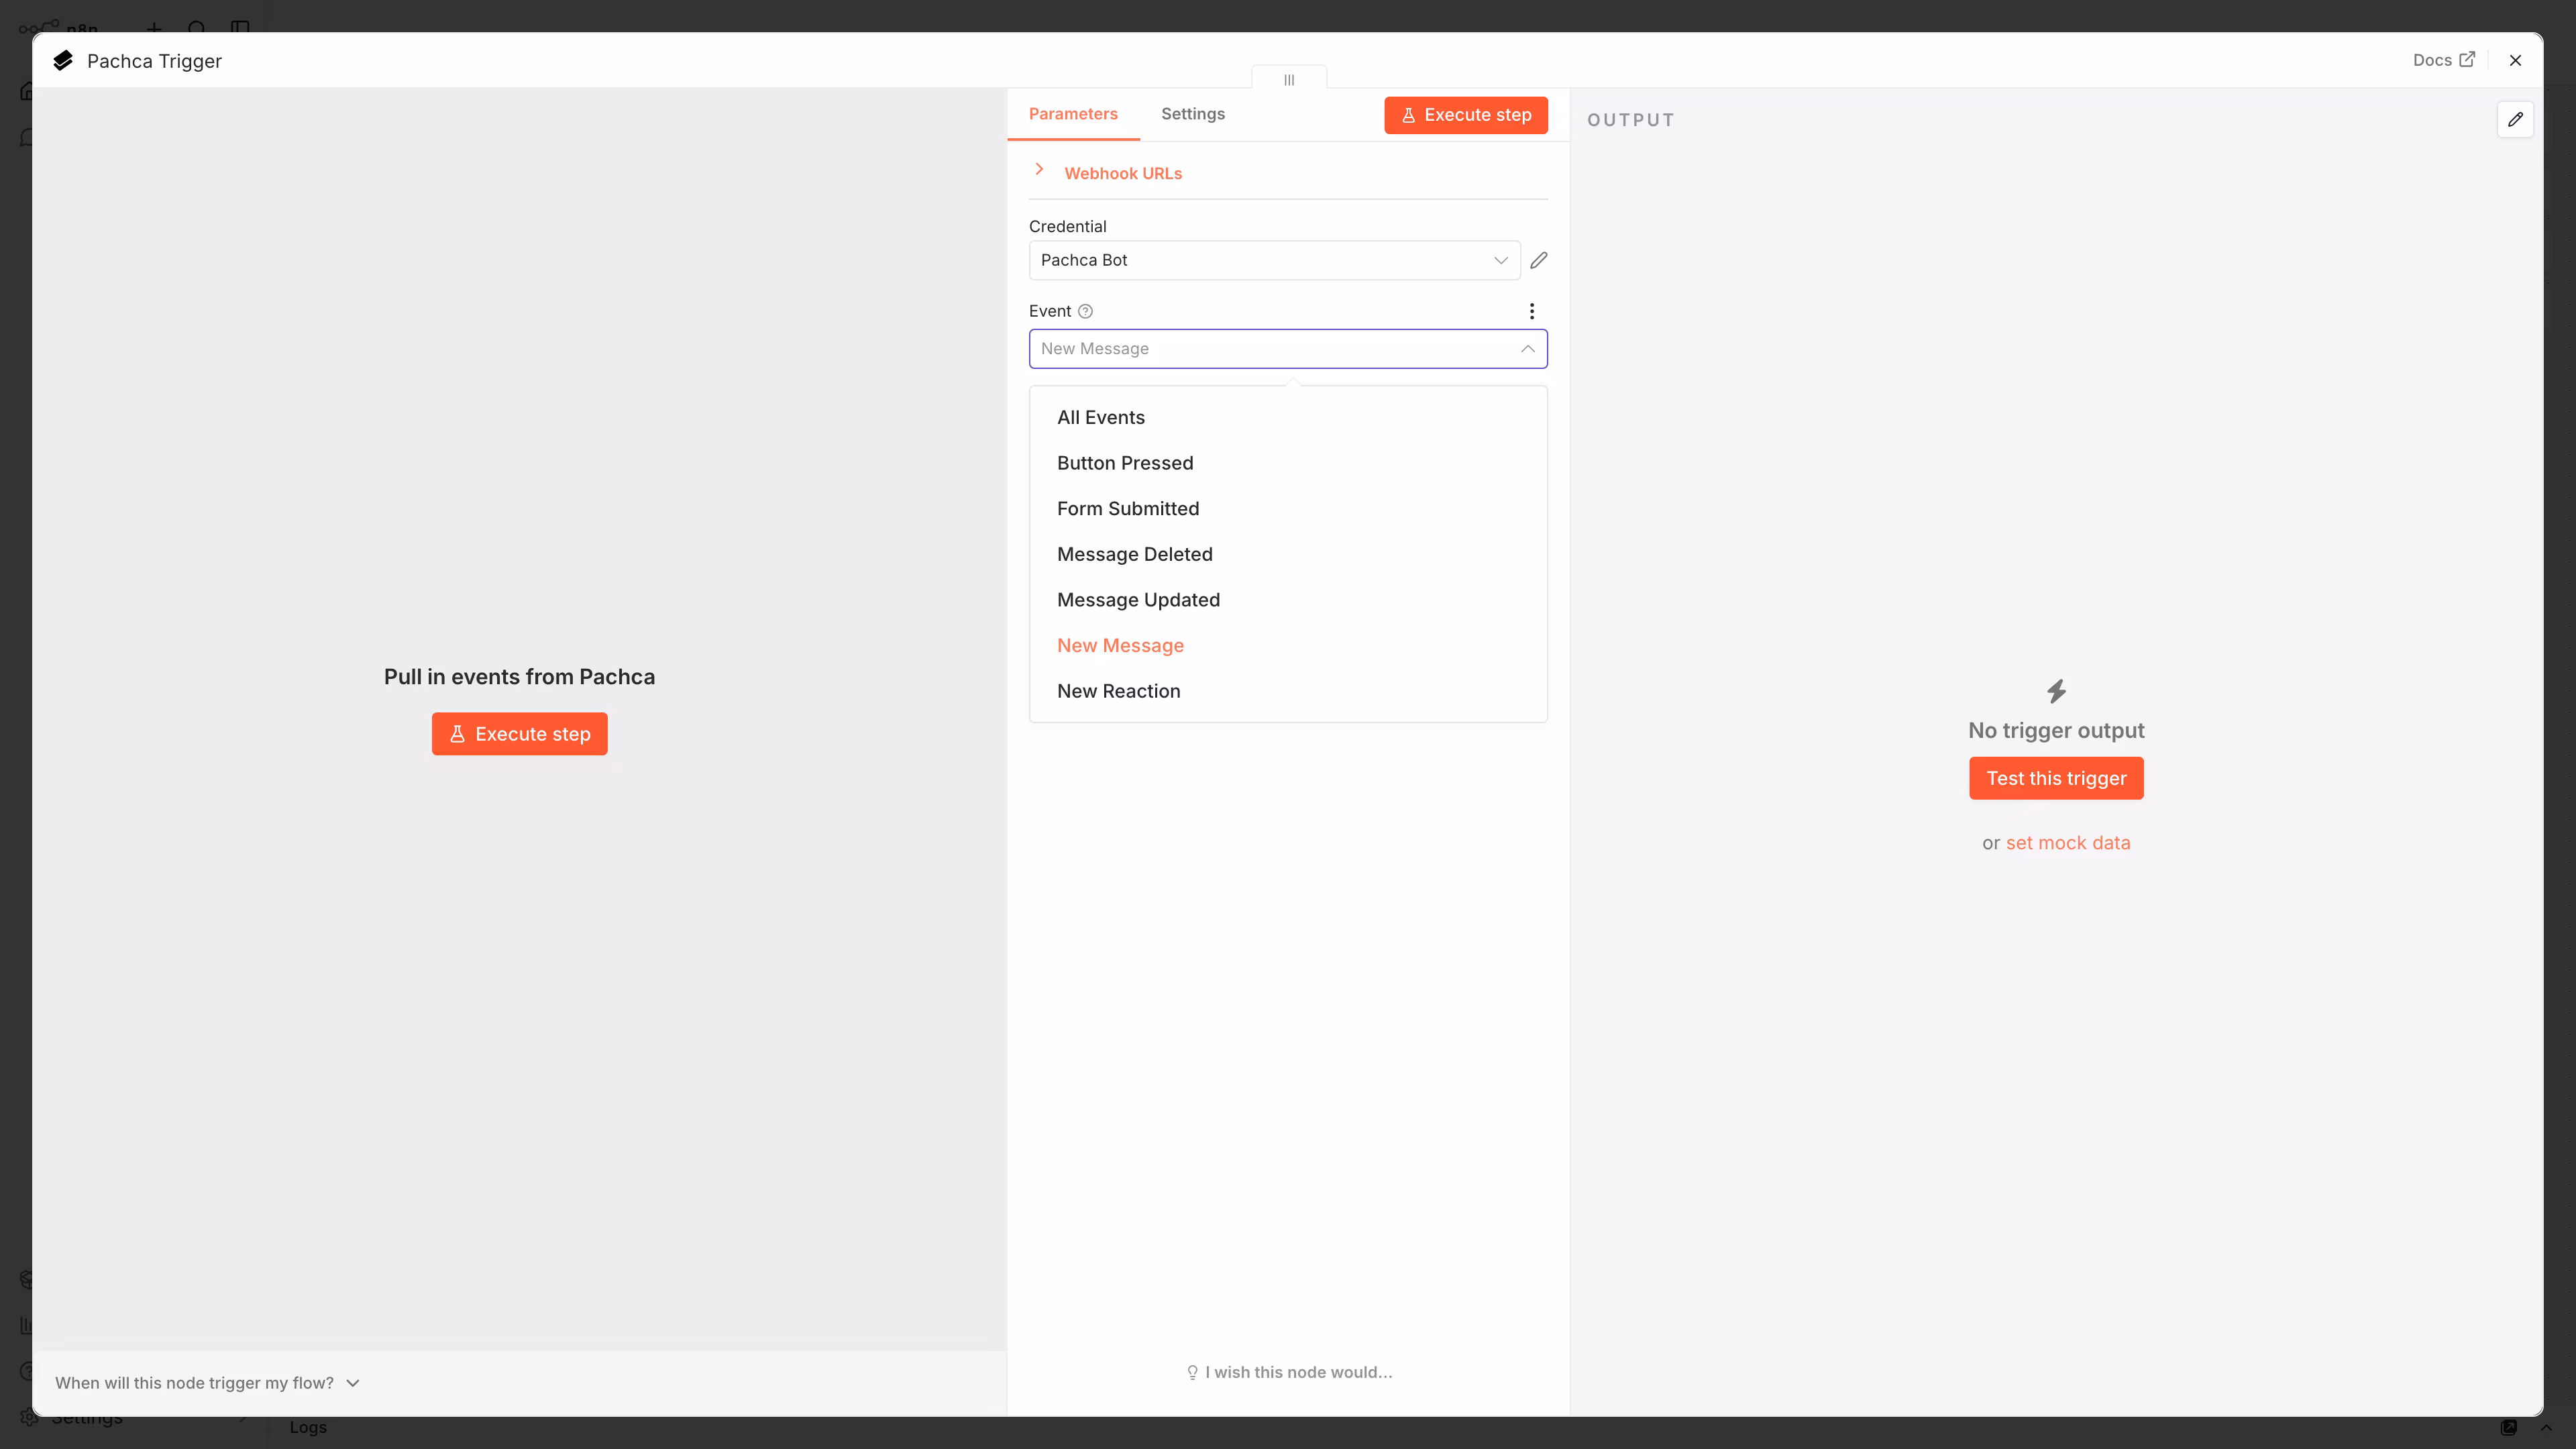Click the Event help question-mark icon
Image resolution: width=2576 pixels, height=1449 pixels.
[1085, 311]
